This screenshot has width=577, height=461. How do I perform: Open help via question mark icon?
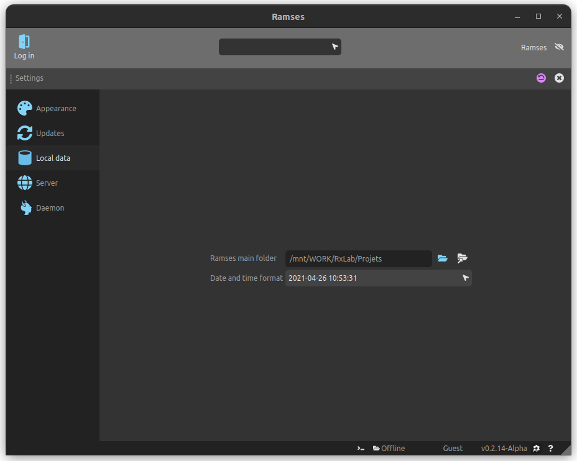point(550,449)
